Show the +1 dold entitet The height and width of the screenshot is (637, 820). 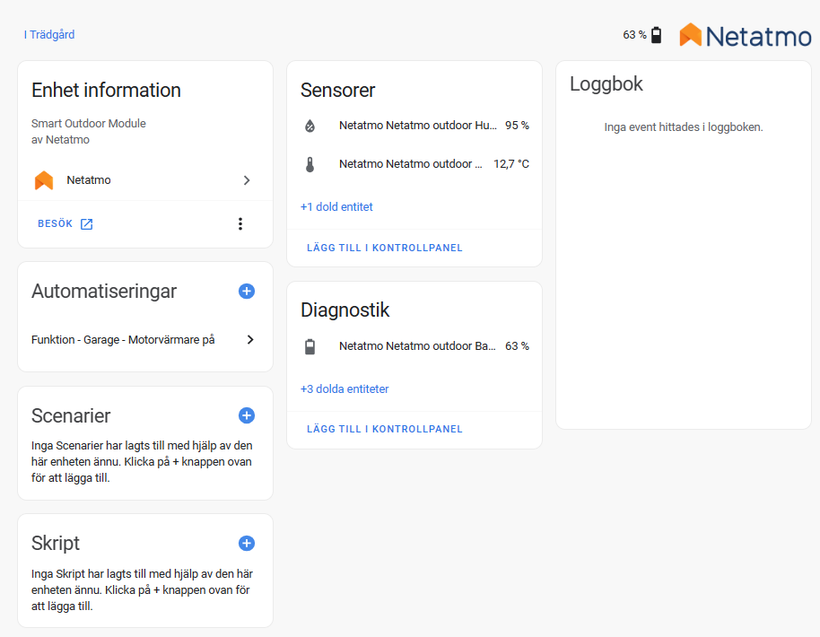point(336,207)
